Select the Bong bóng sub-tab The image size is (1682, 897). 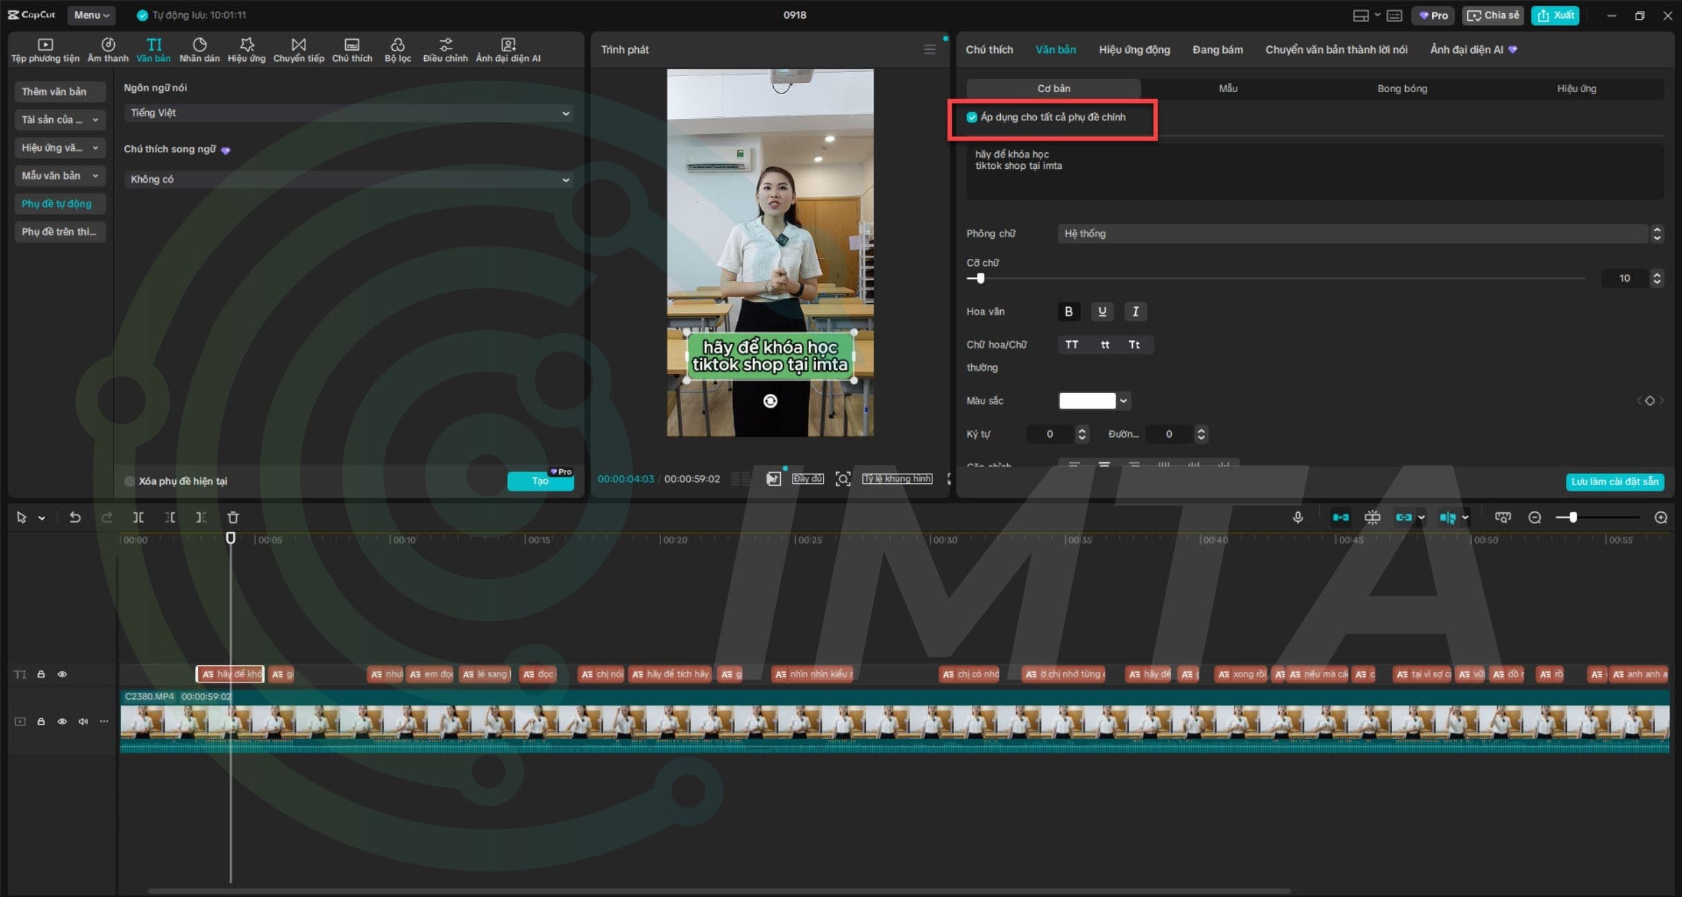pos(1402,89)
